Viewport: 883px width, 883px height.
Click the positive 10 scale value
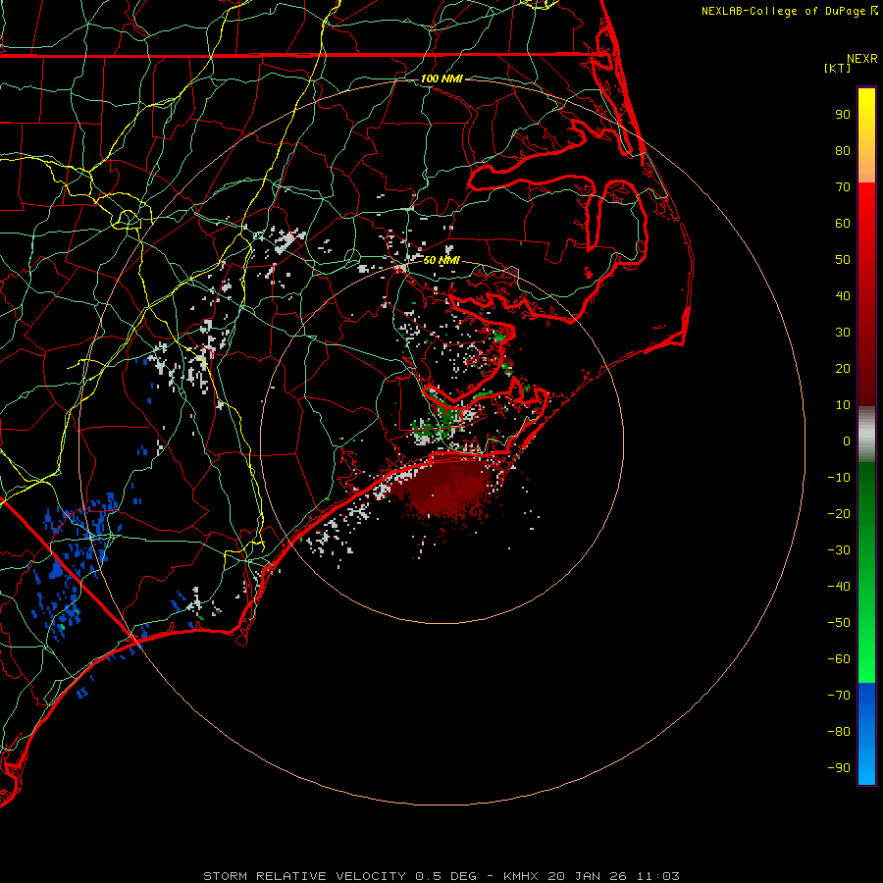[x=843, y=405]
